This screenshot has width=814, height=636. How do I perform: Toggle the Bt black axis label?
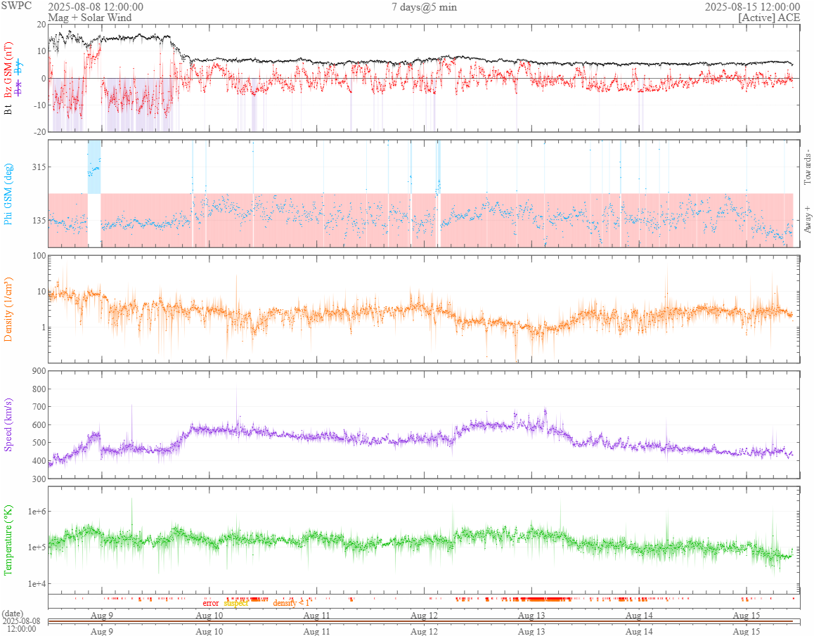(x=8, y=109)
